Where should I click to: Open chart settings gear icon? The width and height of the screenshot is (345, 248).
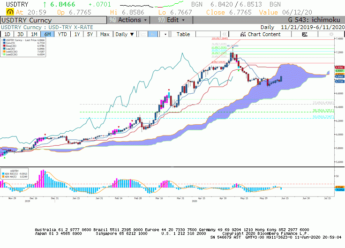[331, 34]
